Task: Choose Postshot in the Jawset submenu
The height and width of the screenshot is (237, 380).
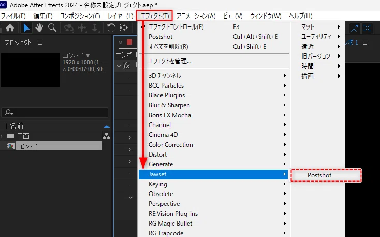Action: 326,175
